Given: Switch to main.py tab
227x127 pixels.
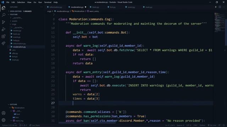Looking at the screenshot, I should point(148,7).
